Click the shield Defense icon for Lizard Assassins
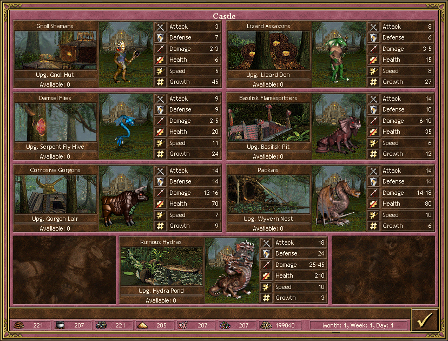448x341 pixels. (x=373, y=38)
